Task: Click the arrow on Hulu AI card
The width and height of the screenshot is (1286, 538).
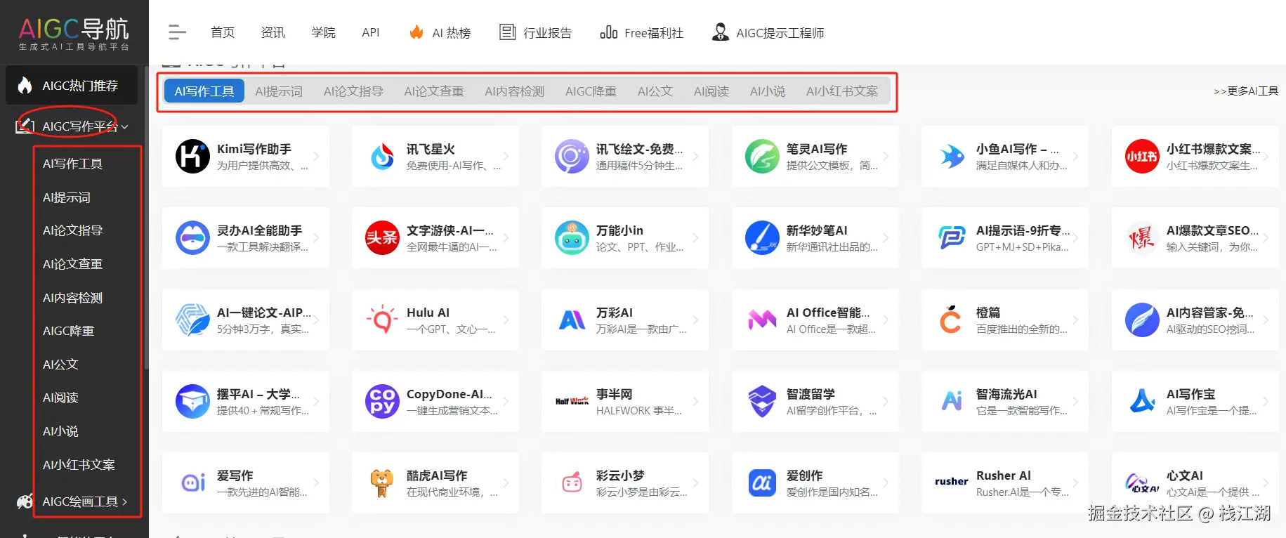Action: click(506, 320)
